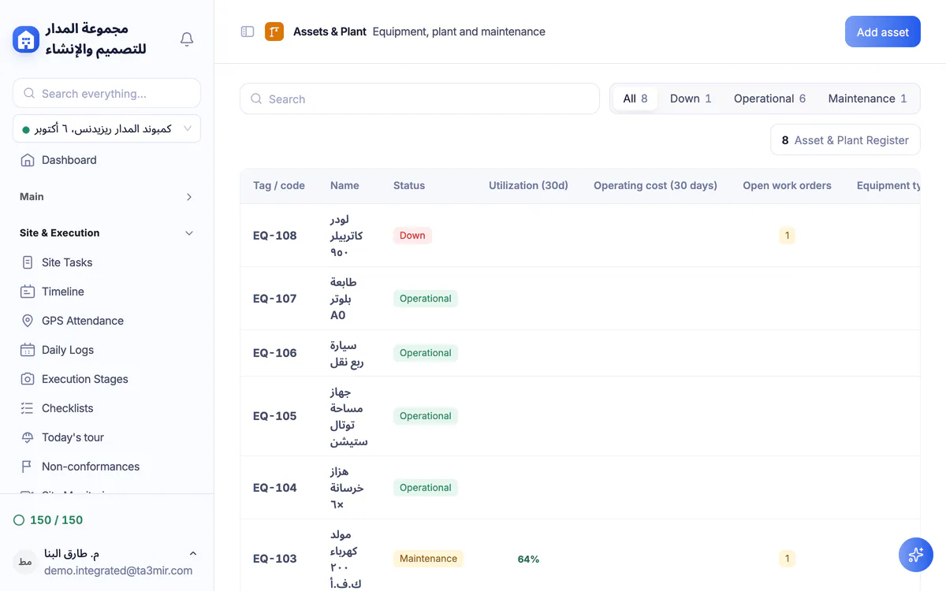The height and width of the screenshot is (591, 946).
Task: Collapse the Site & Execution section
Action: pos(189,233)
